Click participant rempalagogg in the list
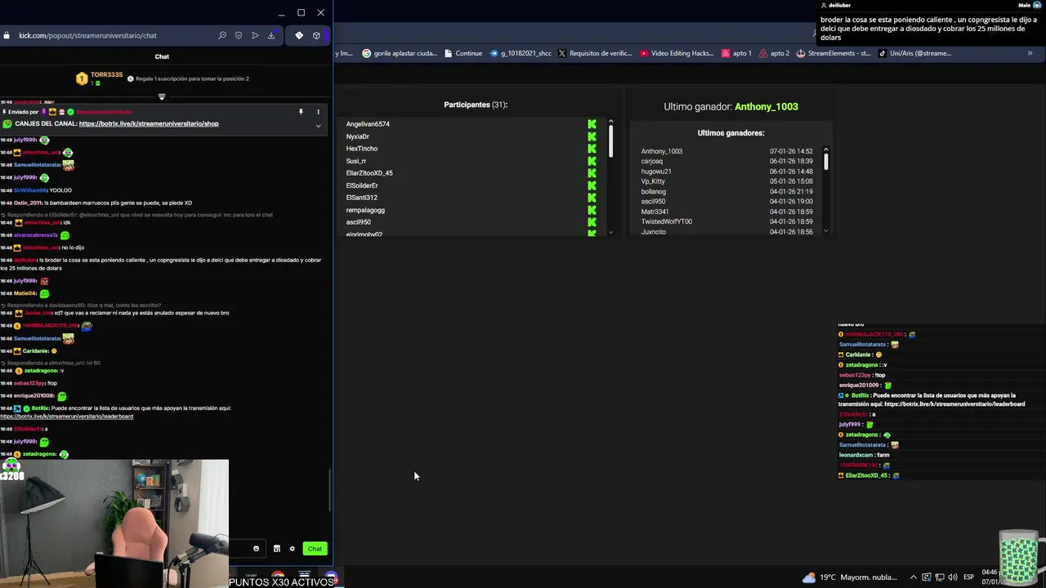 pyautogui.click(x=365, y=210)
